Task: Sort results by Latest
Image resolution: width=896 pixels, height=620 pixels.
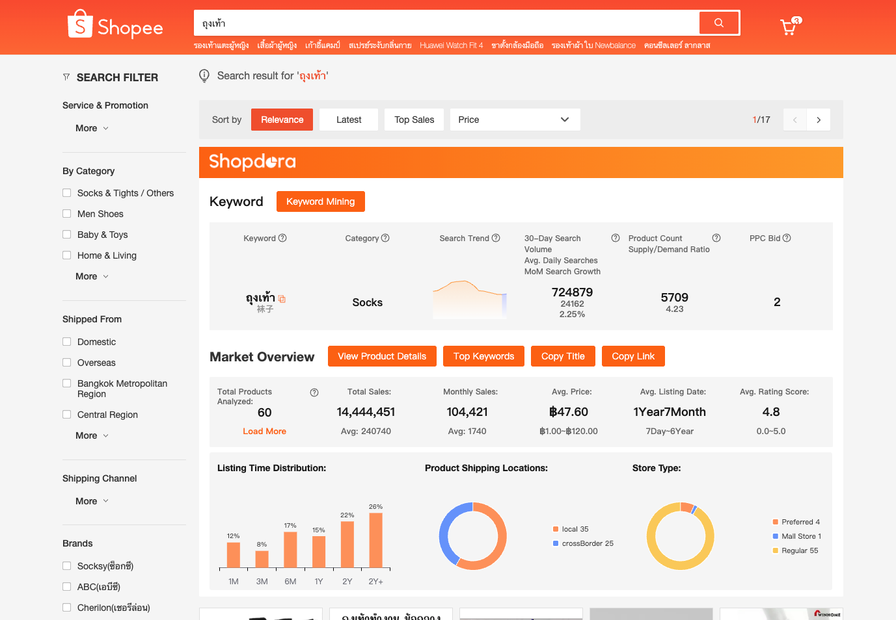Action: click(349, 120)
